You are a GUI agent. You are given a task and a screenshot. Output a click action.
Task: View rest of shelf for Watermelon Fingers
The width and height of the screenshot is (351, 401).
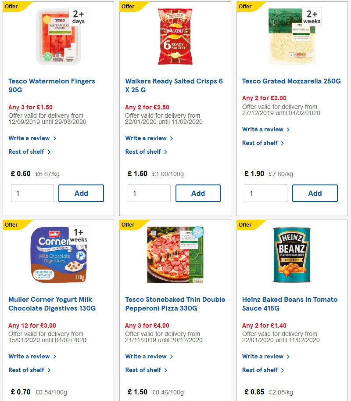point(25,152)
